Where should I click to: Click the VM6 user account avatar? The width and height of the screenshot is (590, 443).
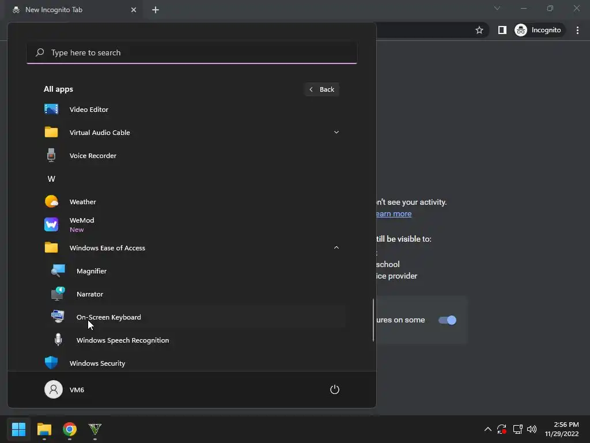point(54,389)
